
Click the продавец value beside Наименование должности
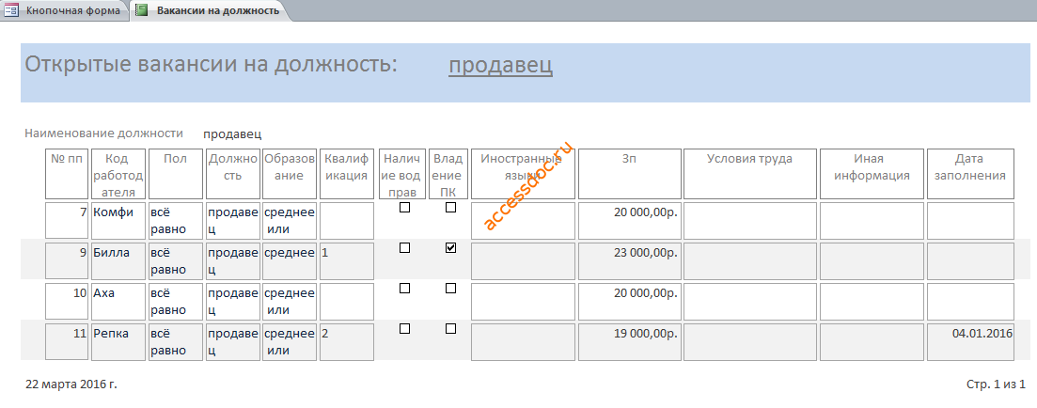coord(232,134)
